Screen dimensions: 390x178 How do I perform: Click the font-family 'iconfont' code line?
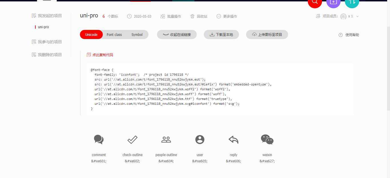tap(142, 75)
